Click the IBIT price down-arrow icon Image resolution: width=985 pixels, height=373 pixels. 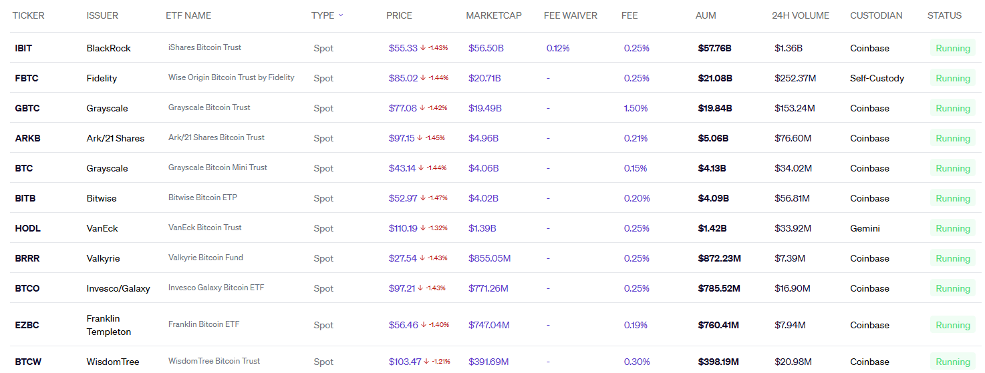[x=423, y=48]
